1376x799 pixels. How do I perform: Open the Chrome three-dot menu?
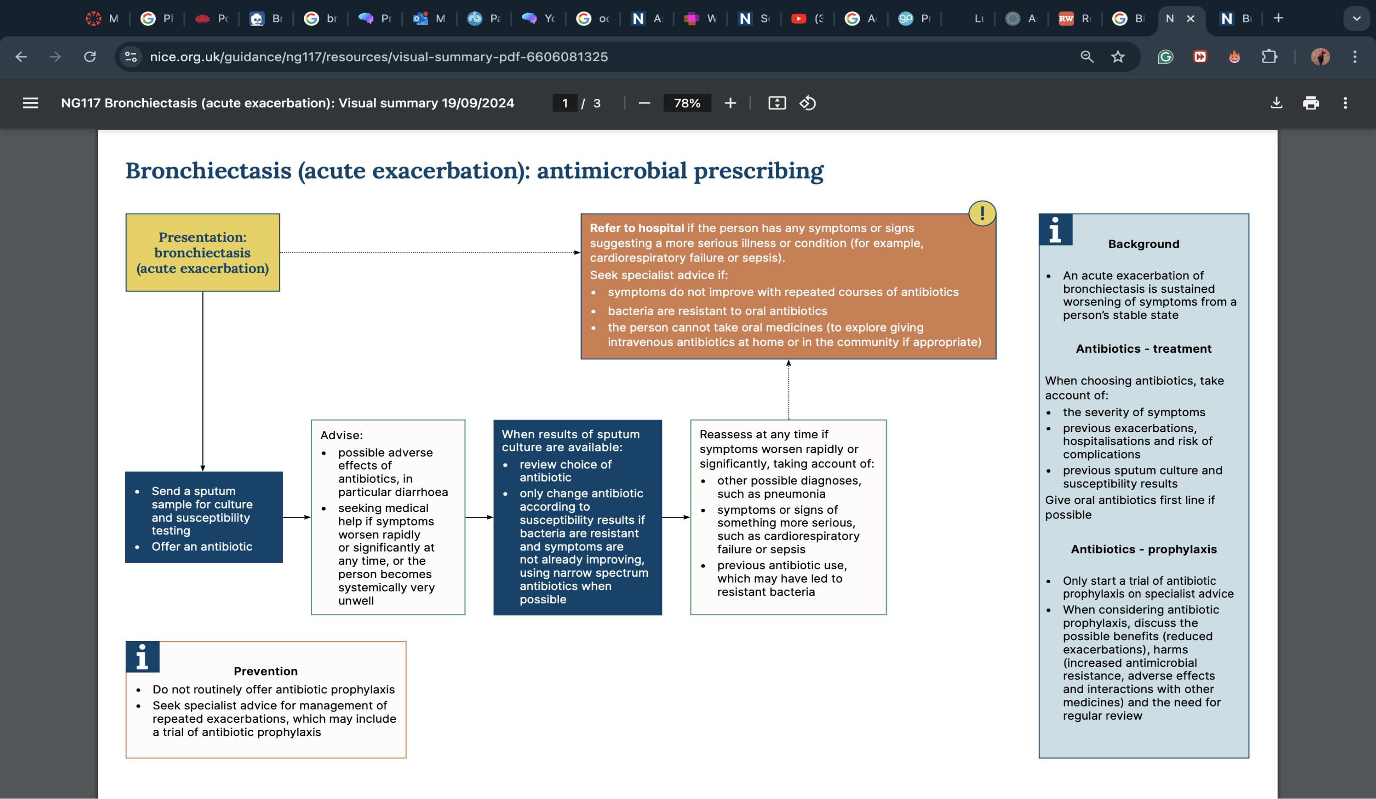[1355, 57]
